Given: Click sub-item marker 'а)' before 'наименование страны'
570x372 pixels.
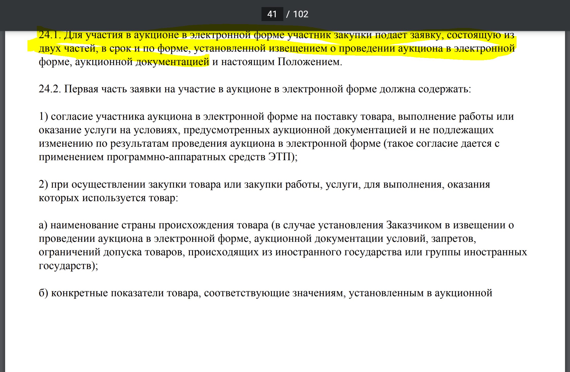Looking at the screenshot, I should coord(43,225).
